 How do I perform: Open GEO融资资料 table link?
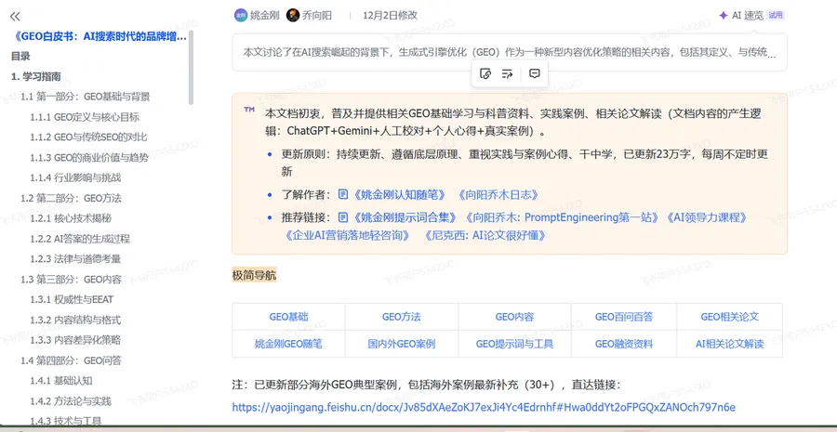(x=624, y=344)
